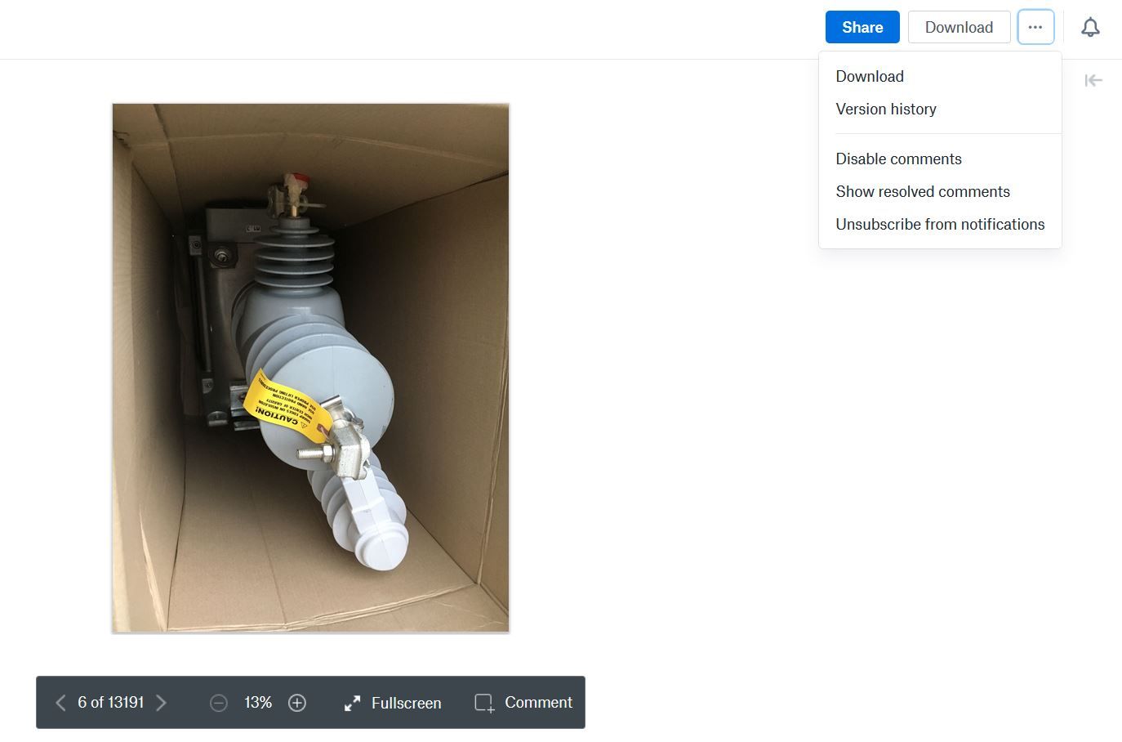Zoom out with the minus icon
The width and height of the screenshot is (1122, 742).
(x=219, y=703)
